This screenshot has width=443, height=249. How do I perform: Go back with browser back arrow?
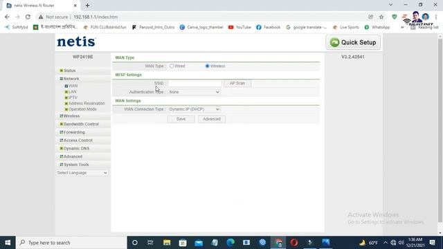pos(7,17)
